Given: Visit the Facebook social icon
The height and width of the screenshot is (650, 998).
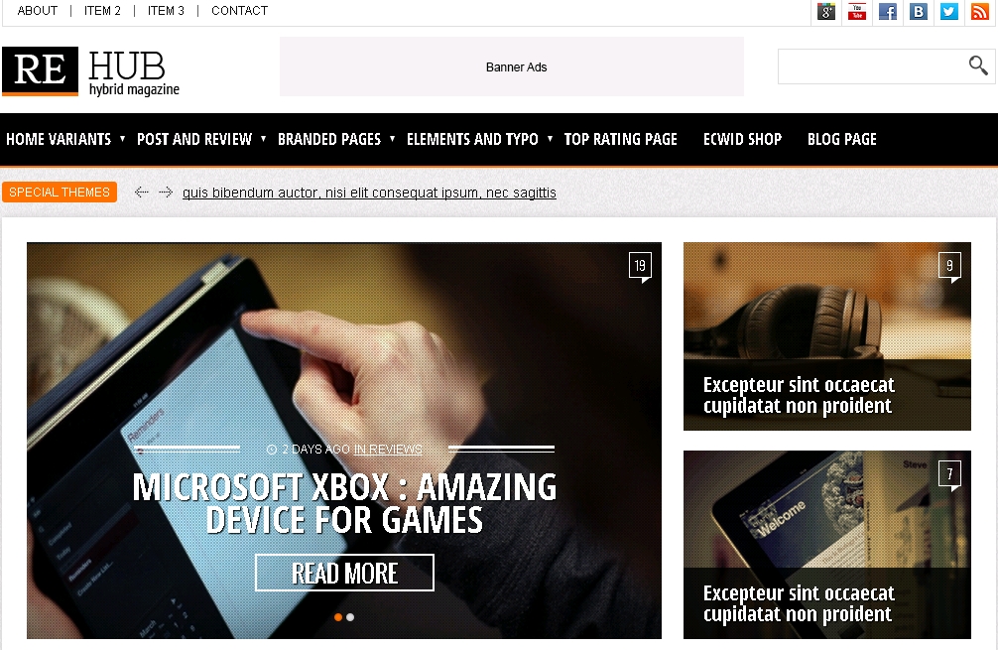Looking at the screenshot, I should (887, 12).
